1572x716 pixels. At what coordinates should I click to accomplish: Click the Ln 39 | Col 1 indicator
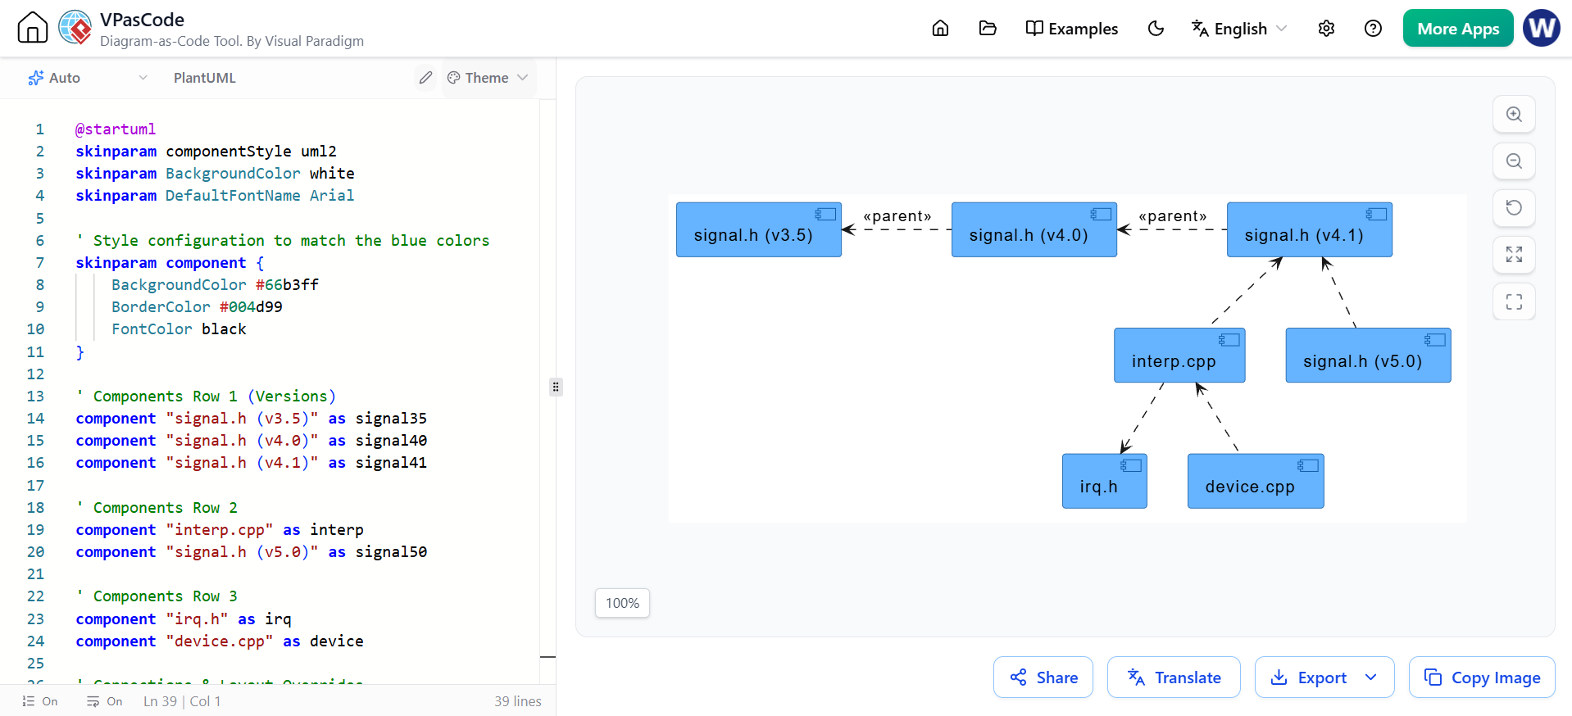point(182,701)
